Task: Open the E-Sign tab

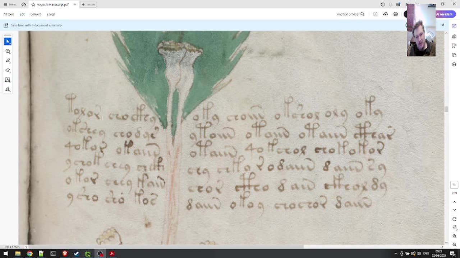Action: [51, 14]
